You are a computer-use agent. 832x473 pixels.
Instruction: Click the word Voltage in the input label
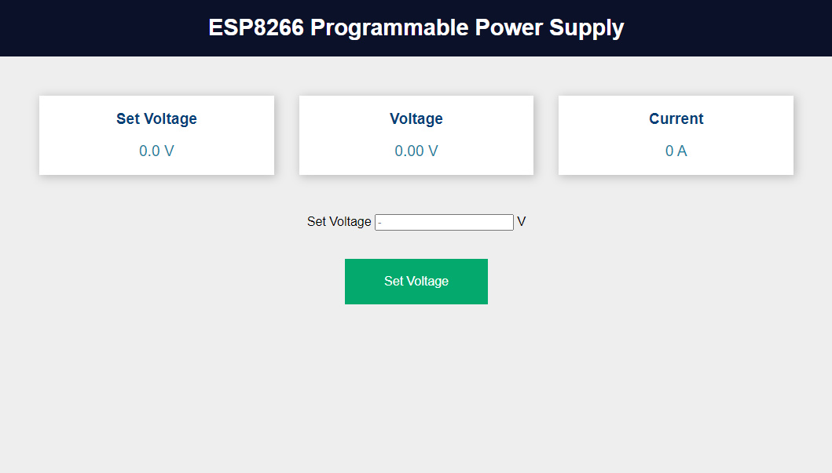[x=350, y=222]
